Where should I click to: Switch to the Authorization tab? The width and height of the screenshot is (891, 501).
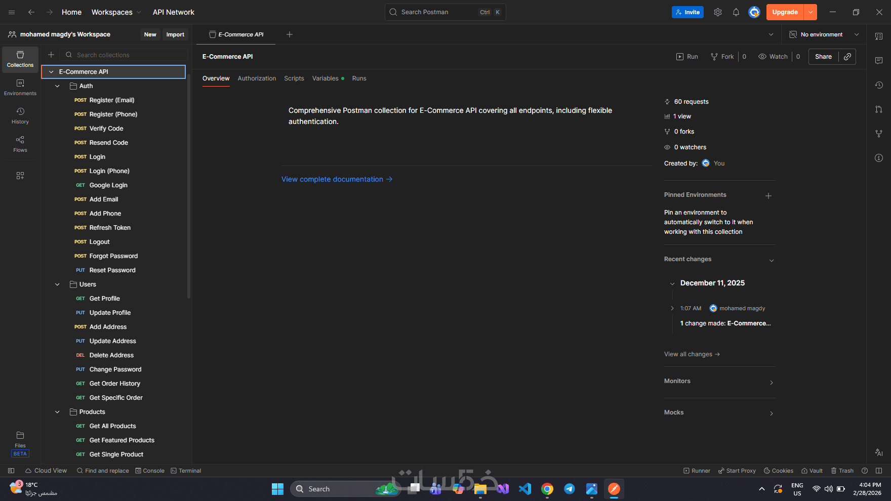[257, 78]
